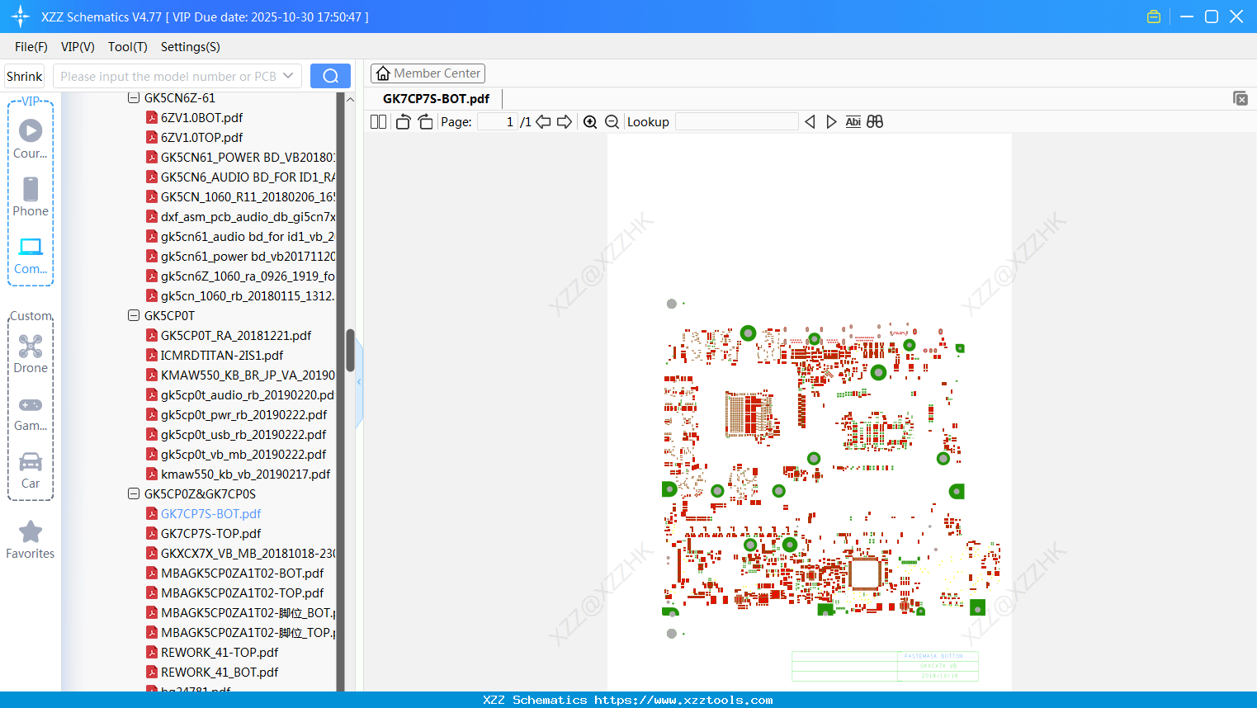Open the Car category
The height and width of the screenshot is (708, 1257).
31,470
